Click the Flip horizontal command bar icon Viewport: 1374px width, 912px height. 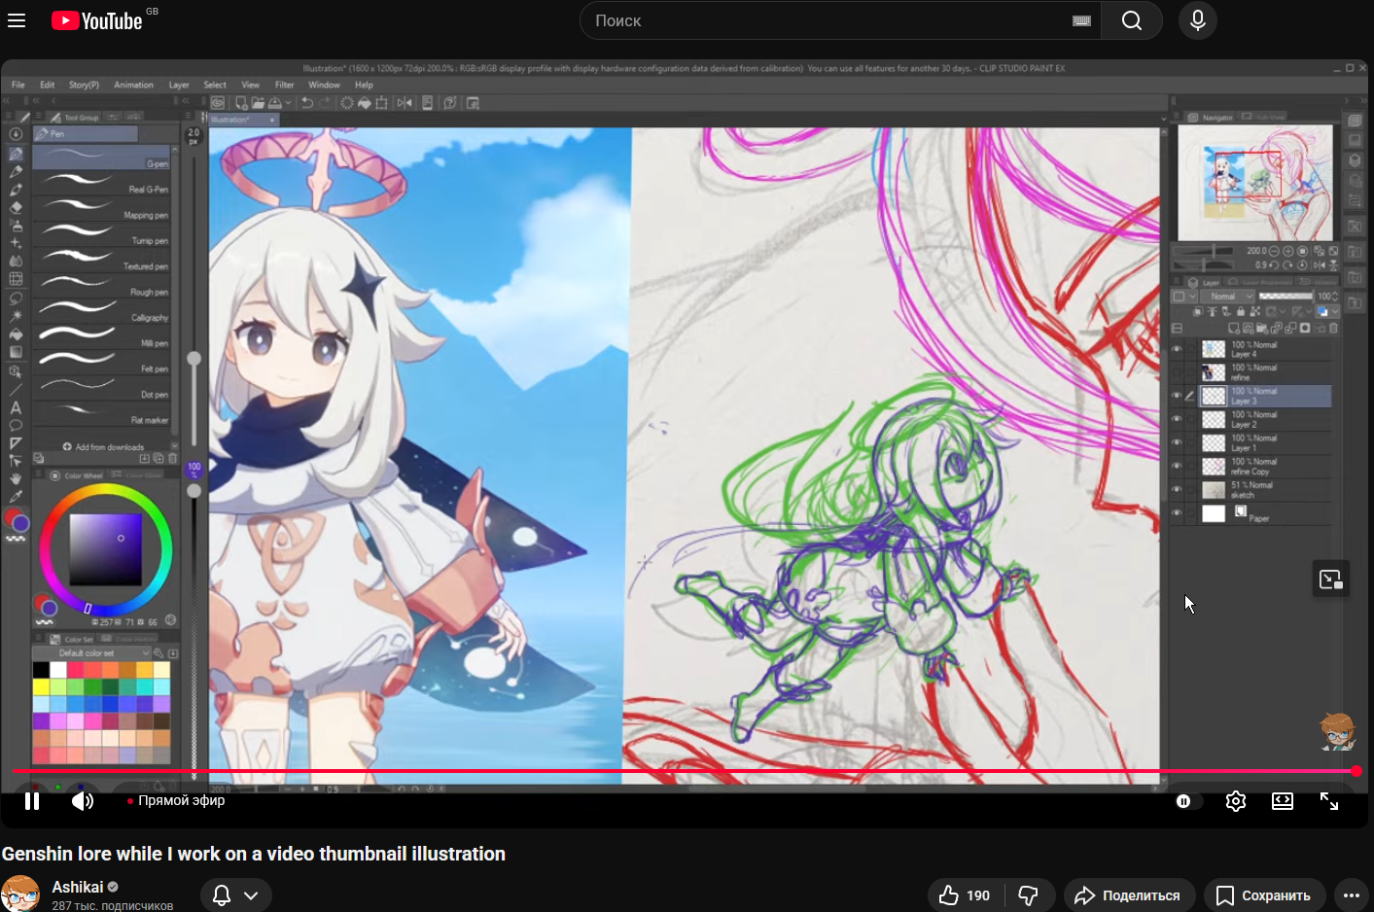click(x=404, y=103)
